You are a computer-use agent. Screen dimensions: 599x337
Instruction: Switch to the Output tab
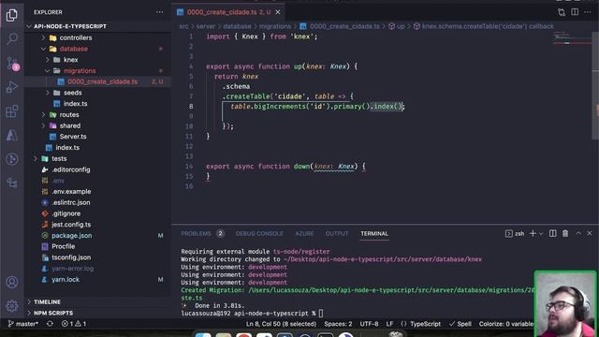(337, 233)
